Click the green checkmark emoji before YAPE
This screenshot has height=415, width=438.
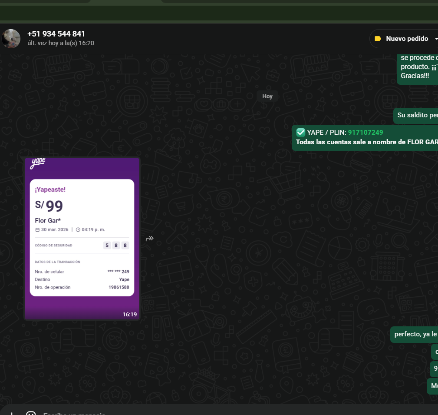(x=300, y=133)
